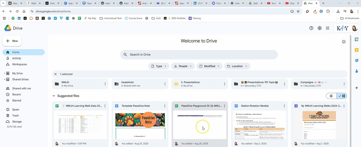Open the Location filter dropdown
Image resolution: width=361 pixels, height=147 pixels.
237,66
